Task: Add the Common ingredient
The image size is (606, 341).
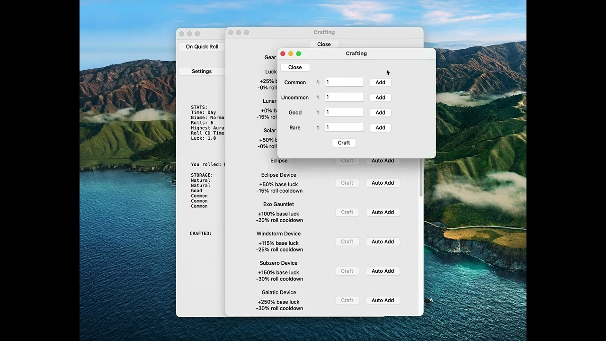Action: (380, 82)
